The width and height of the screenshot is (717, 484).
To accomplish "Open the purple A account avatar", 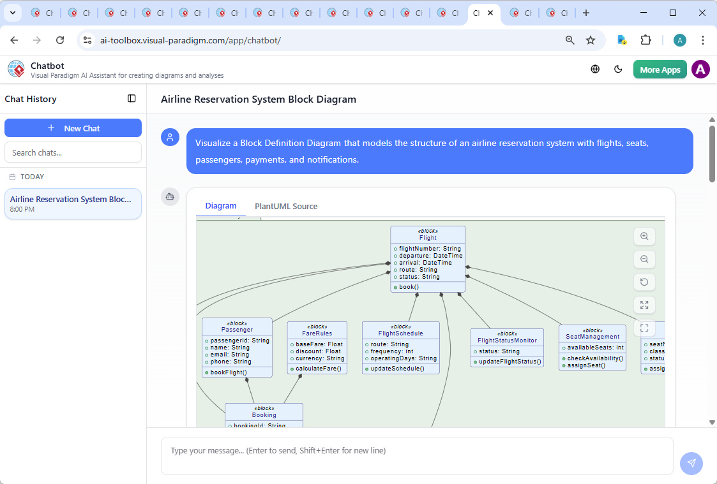I will (x=700, y=69).
